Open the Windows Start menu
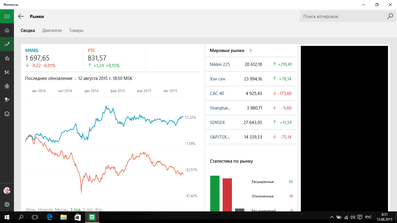Screen dimensions: 397x223 [x=7, y=217]
